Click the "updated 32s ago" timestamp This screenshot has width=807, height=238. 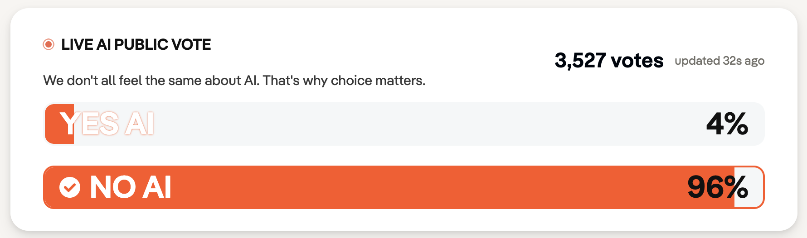pyautogui.click(x=719, y=61)
